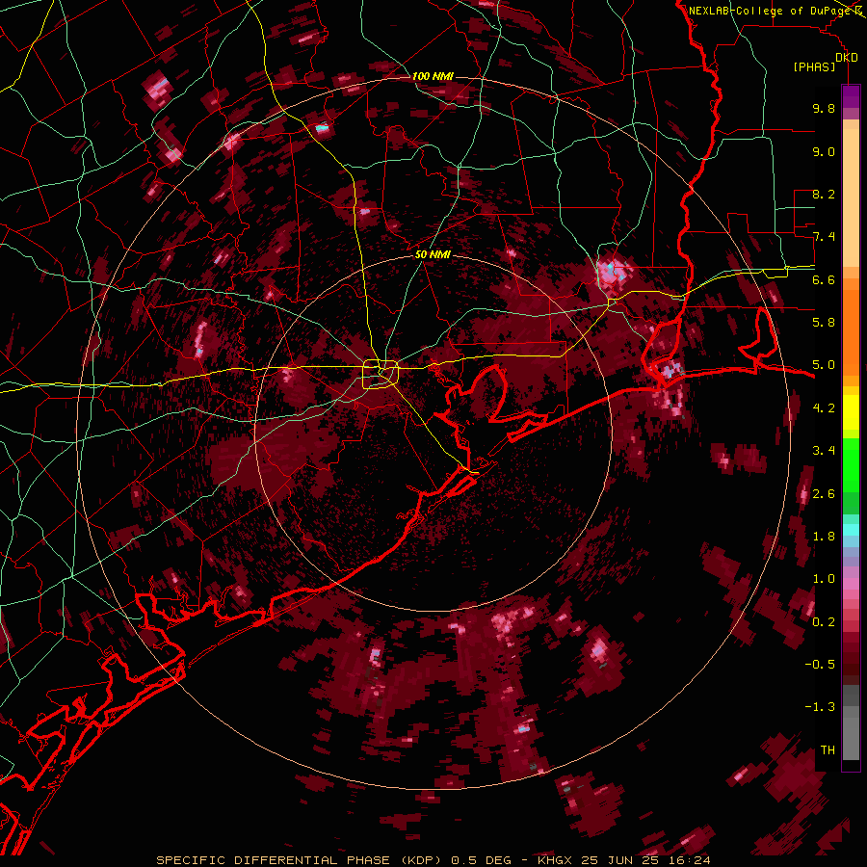Click the 5.0 value on color scale
Viewport: 867px width, 867px height.
tap(824, 365)
